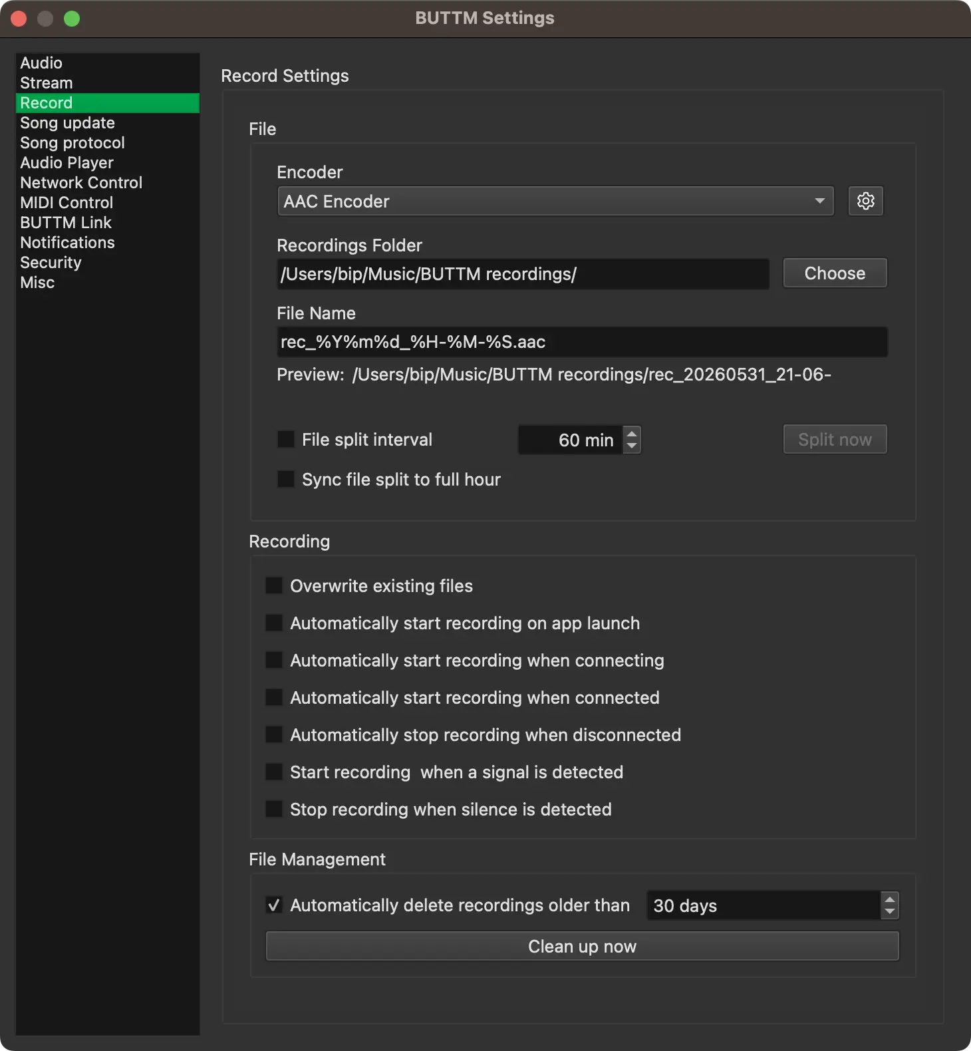Click the 30 days value field
This screenshot has width=971, height=1051.
click(763, 905)
